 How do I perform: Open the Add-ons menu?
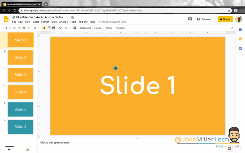(x=83, y=22)
